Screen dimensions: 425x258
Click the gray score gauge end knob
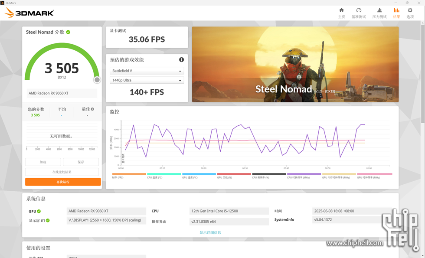(97, 80)
